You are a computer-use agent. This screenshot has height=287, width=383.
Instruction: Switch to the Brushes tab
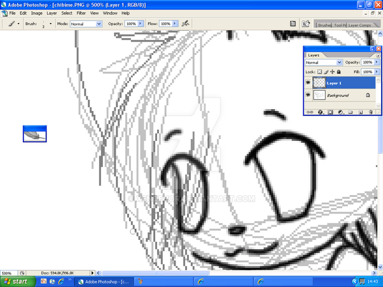pyautogui.click(x=324, y=25)
